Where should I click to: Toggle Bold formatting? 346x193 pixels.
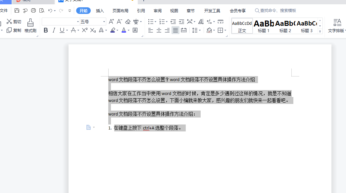pos(46,30)
